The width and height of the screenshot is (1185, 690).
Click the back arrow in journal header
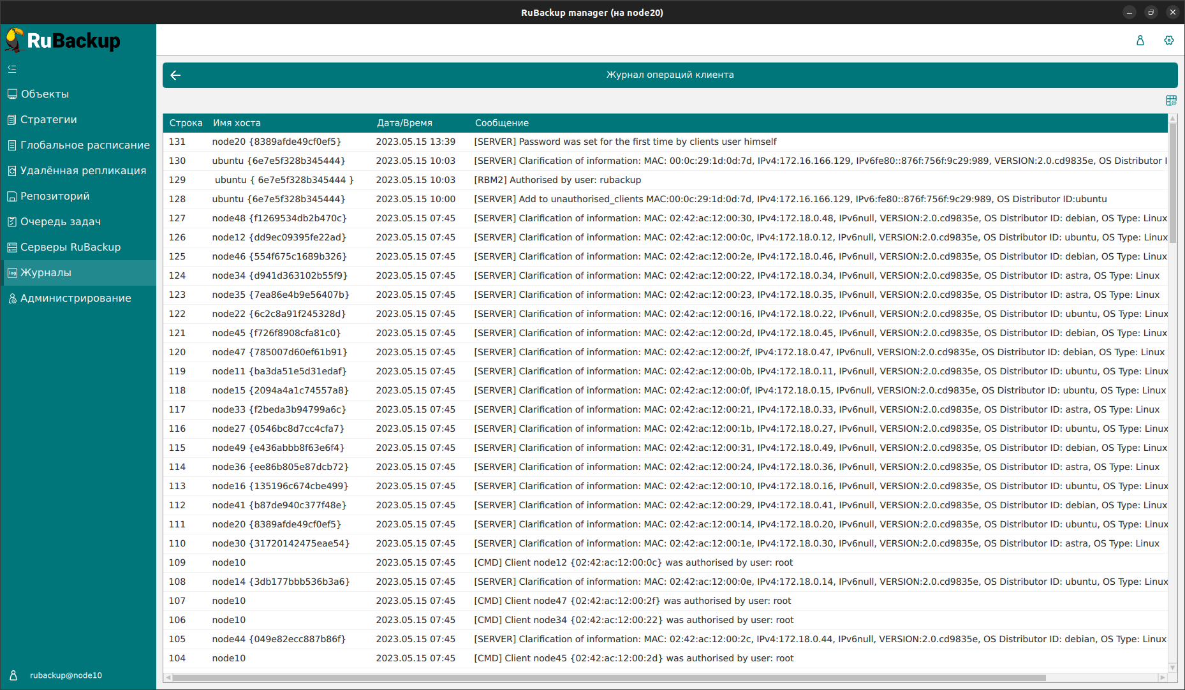coord(175,75)
